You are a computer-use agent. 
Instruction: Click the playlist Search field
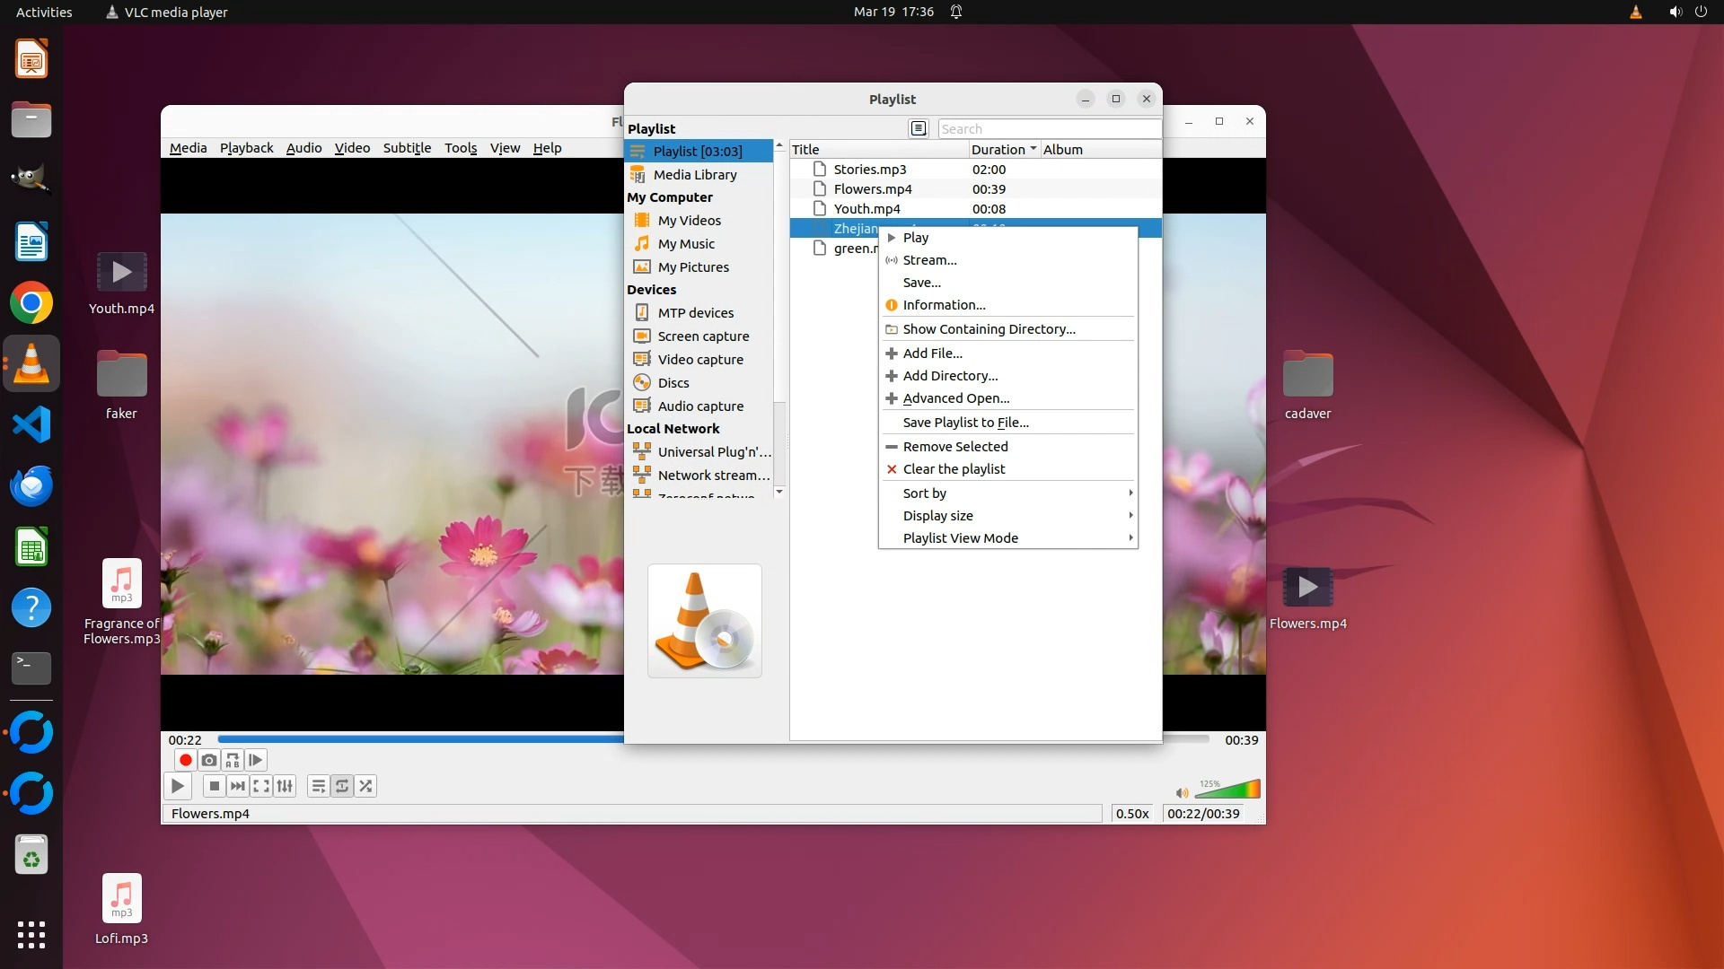click(1048, 128)
